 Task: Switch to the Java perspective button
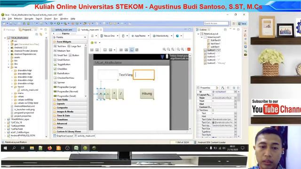click(242, 23)
